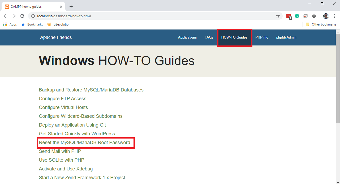Focus the address bar showing localhost/dashboard/howto.html
The width and height of the screenshot is (340, 184).
pyautogui.click(x=155, y=16)
